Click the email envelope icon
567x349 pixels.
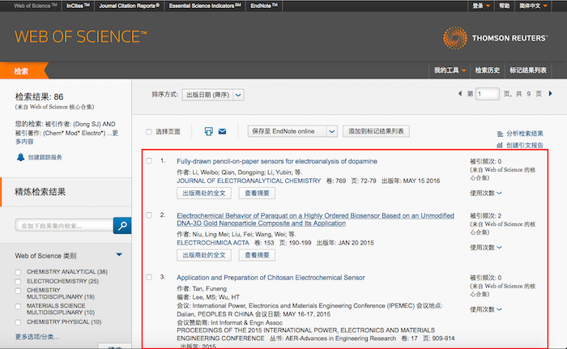[x=222, y=131]
